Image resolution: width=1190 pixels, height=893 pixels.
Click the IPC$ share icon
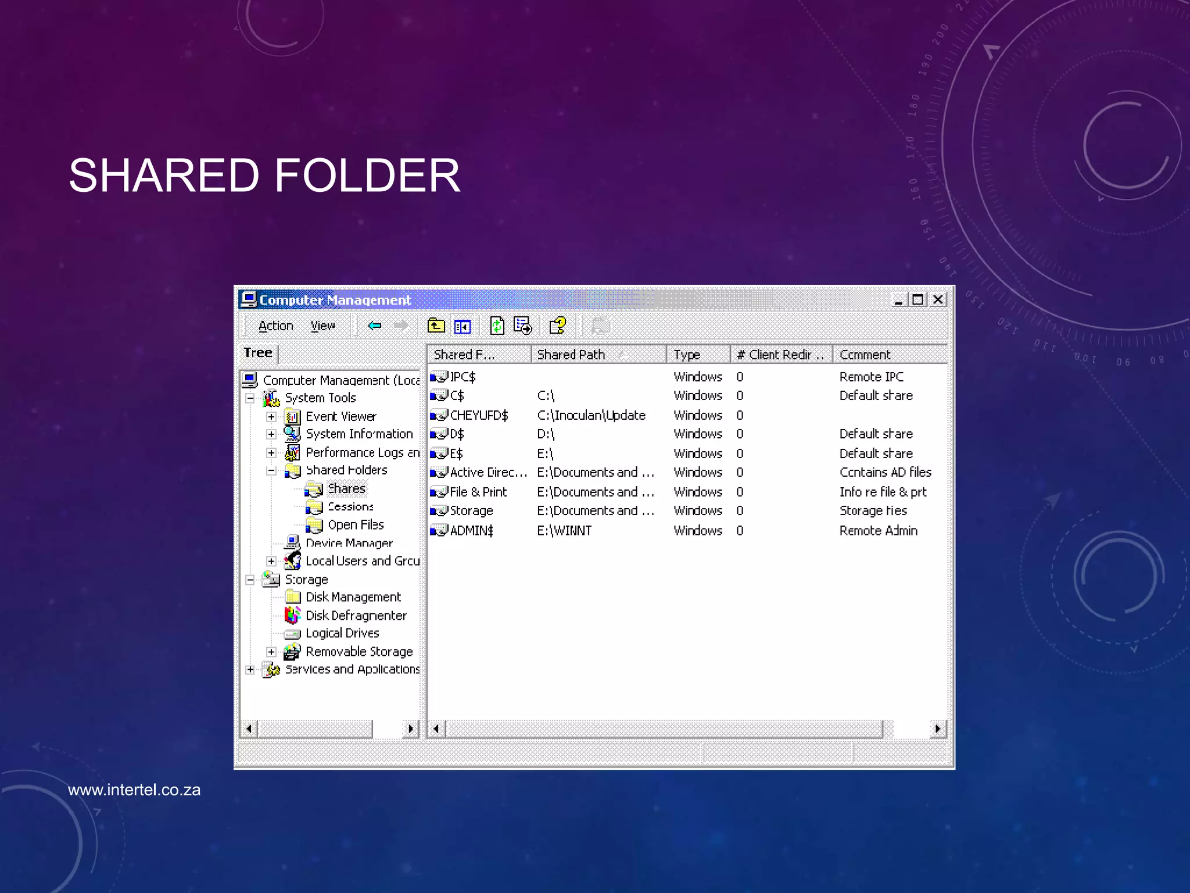(439, 377)
